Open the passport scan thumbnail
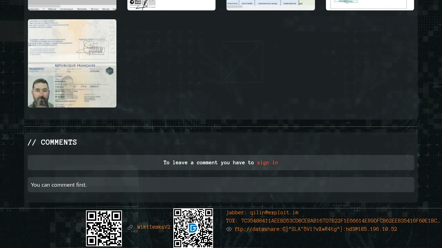 click(x=72, y=63)
